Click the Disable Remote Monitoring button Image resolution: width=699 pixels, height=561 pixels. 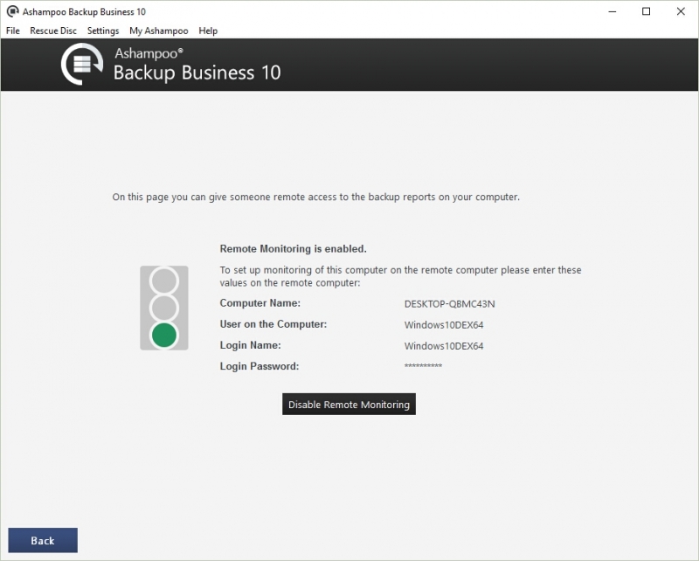[x=349, y=404]
